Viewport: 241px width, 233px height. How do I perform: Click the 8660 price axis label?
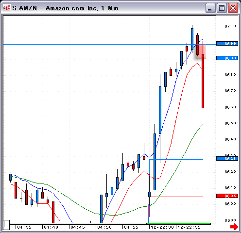pyautogui.click(x=230, y=107)
